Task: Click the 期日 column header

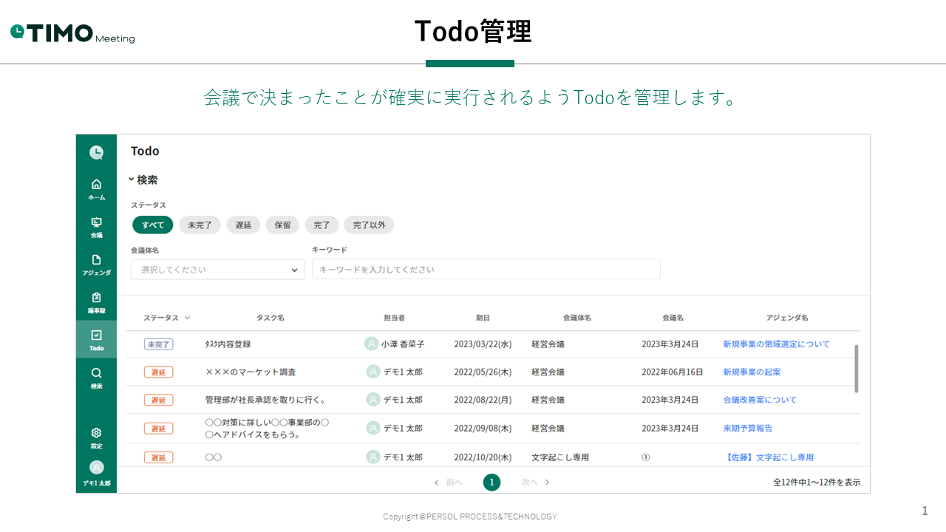Action: coord(483,318)
